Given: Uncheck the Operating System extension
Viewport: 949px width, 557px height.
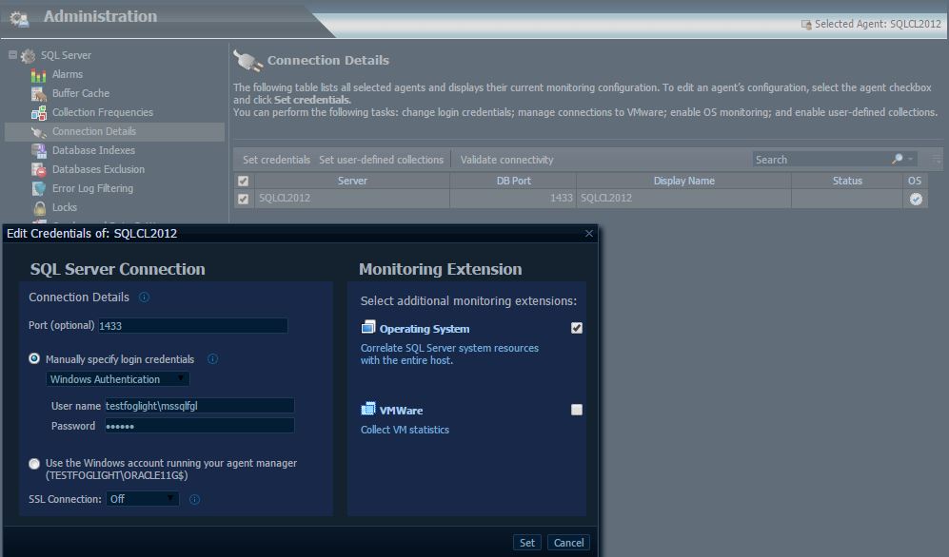Looking at the screenshot, I should (x=576, y=327).
